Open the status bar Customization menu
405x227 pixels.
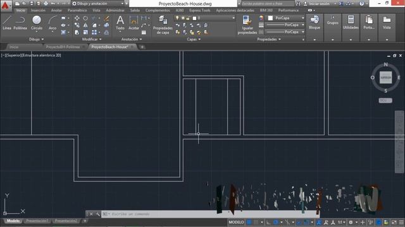click(x=401, y=222)
